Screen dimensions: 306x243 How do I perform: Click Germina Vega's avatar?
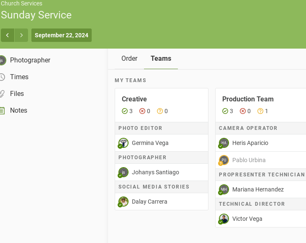(x=123, y=143)
